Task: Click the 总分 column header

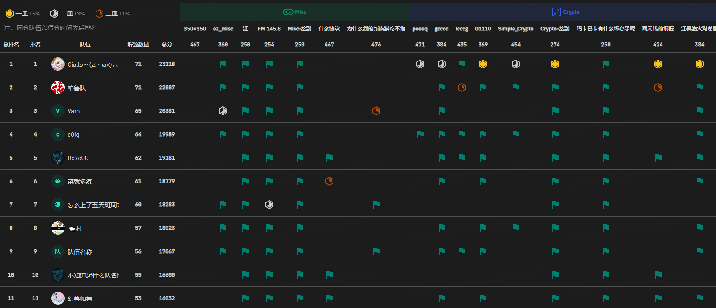Action: tap(167, 45)
